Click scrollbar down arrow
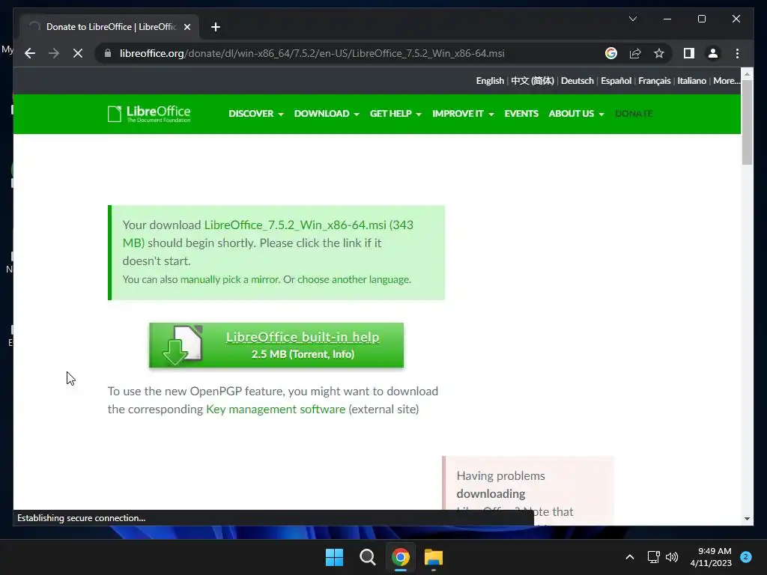Viewport: 767px width, 575px height. [747, 519]
